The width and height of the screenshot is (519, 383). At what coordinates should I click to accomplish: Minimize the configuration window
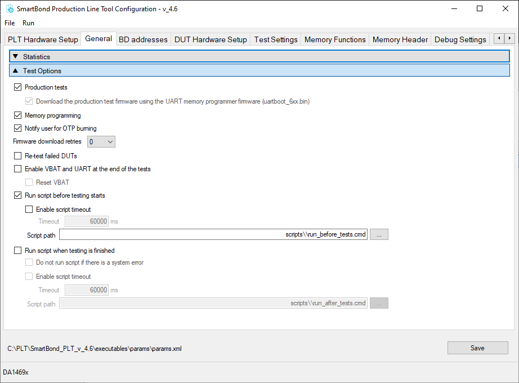click(454, 8)
